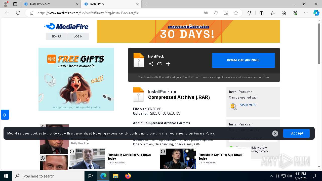Screen dimensions: 322x181
Task: Copy link icon next to share
Action: 160,64
